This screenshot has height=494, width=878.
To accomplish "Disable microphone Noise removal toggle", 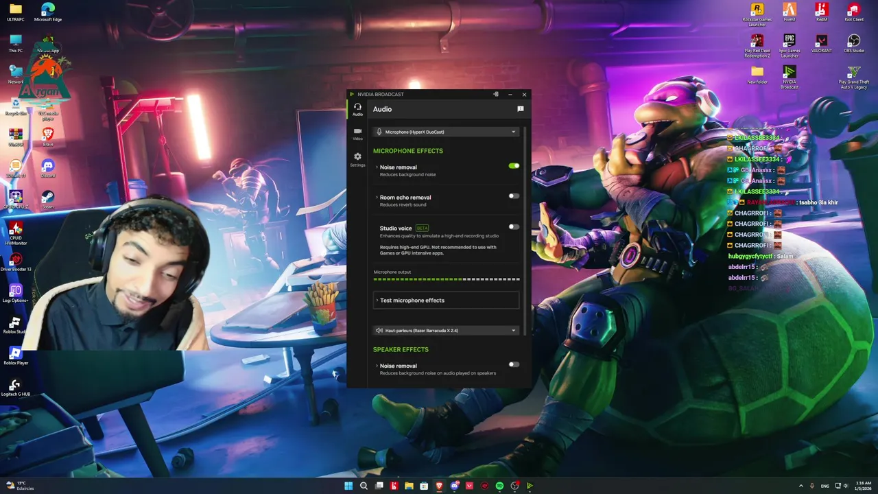I will tap(514, 165).
